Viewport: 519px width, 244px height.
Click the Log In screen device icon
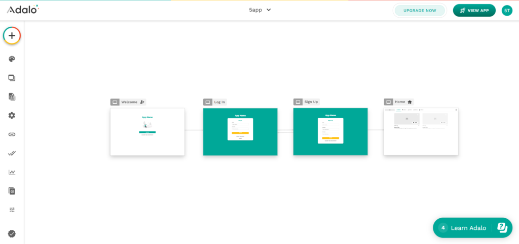point(208,102)
